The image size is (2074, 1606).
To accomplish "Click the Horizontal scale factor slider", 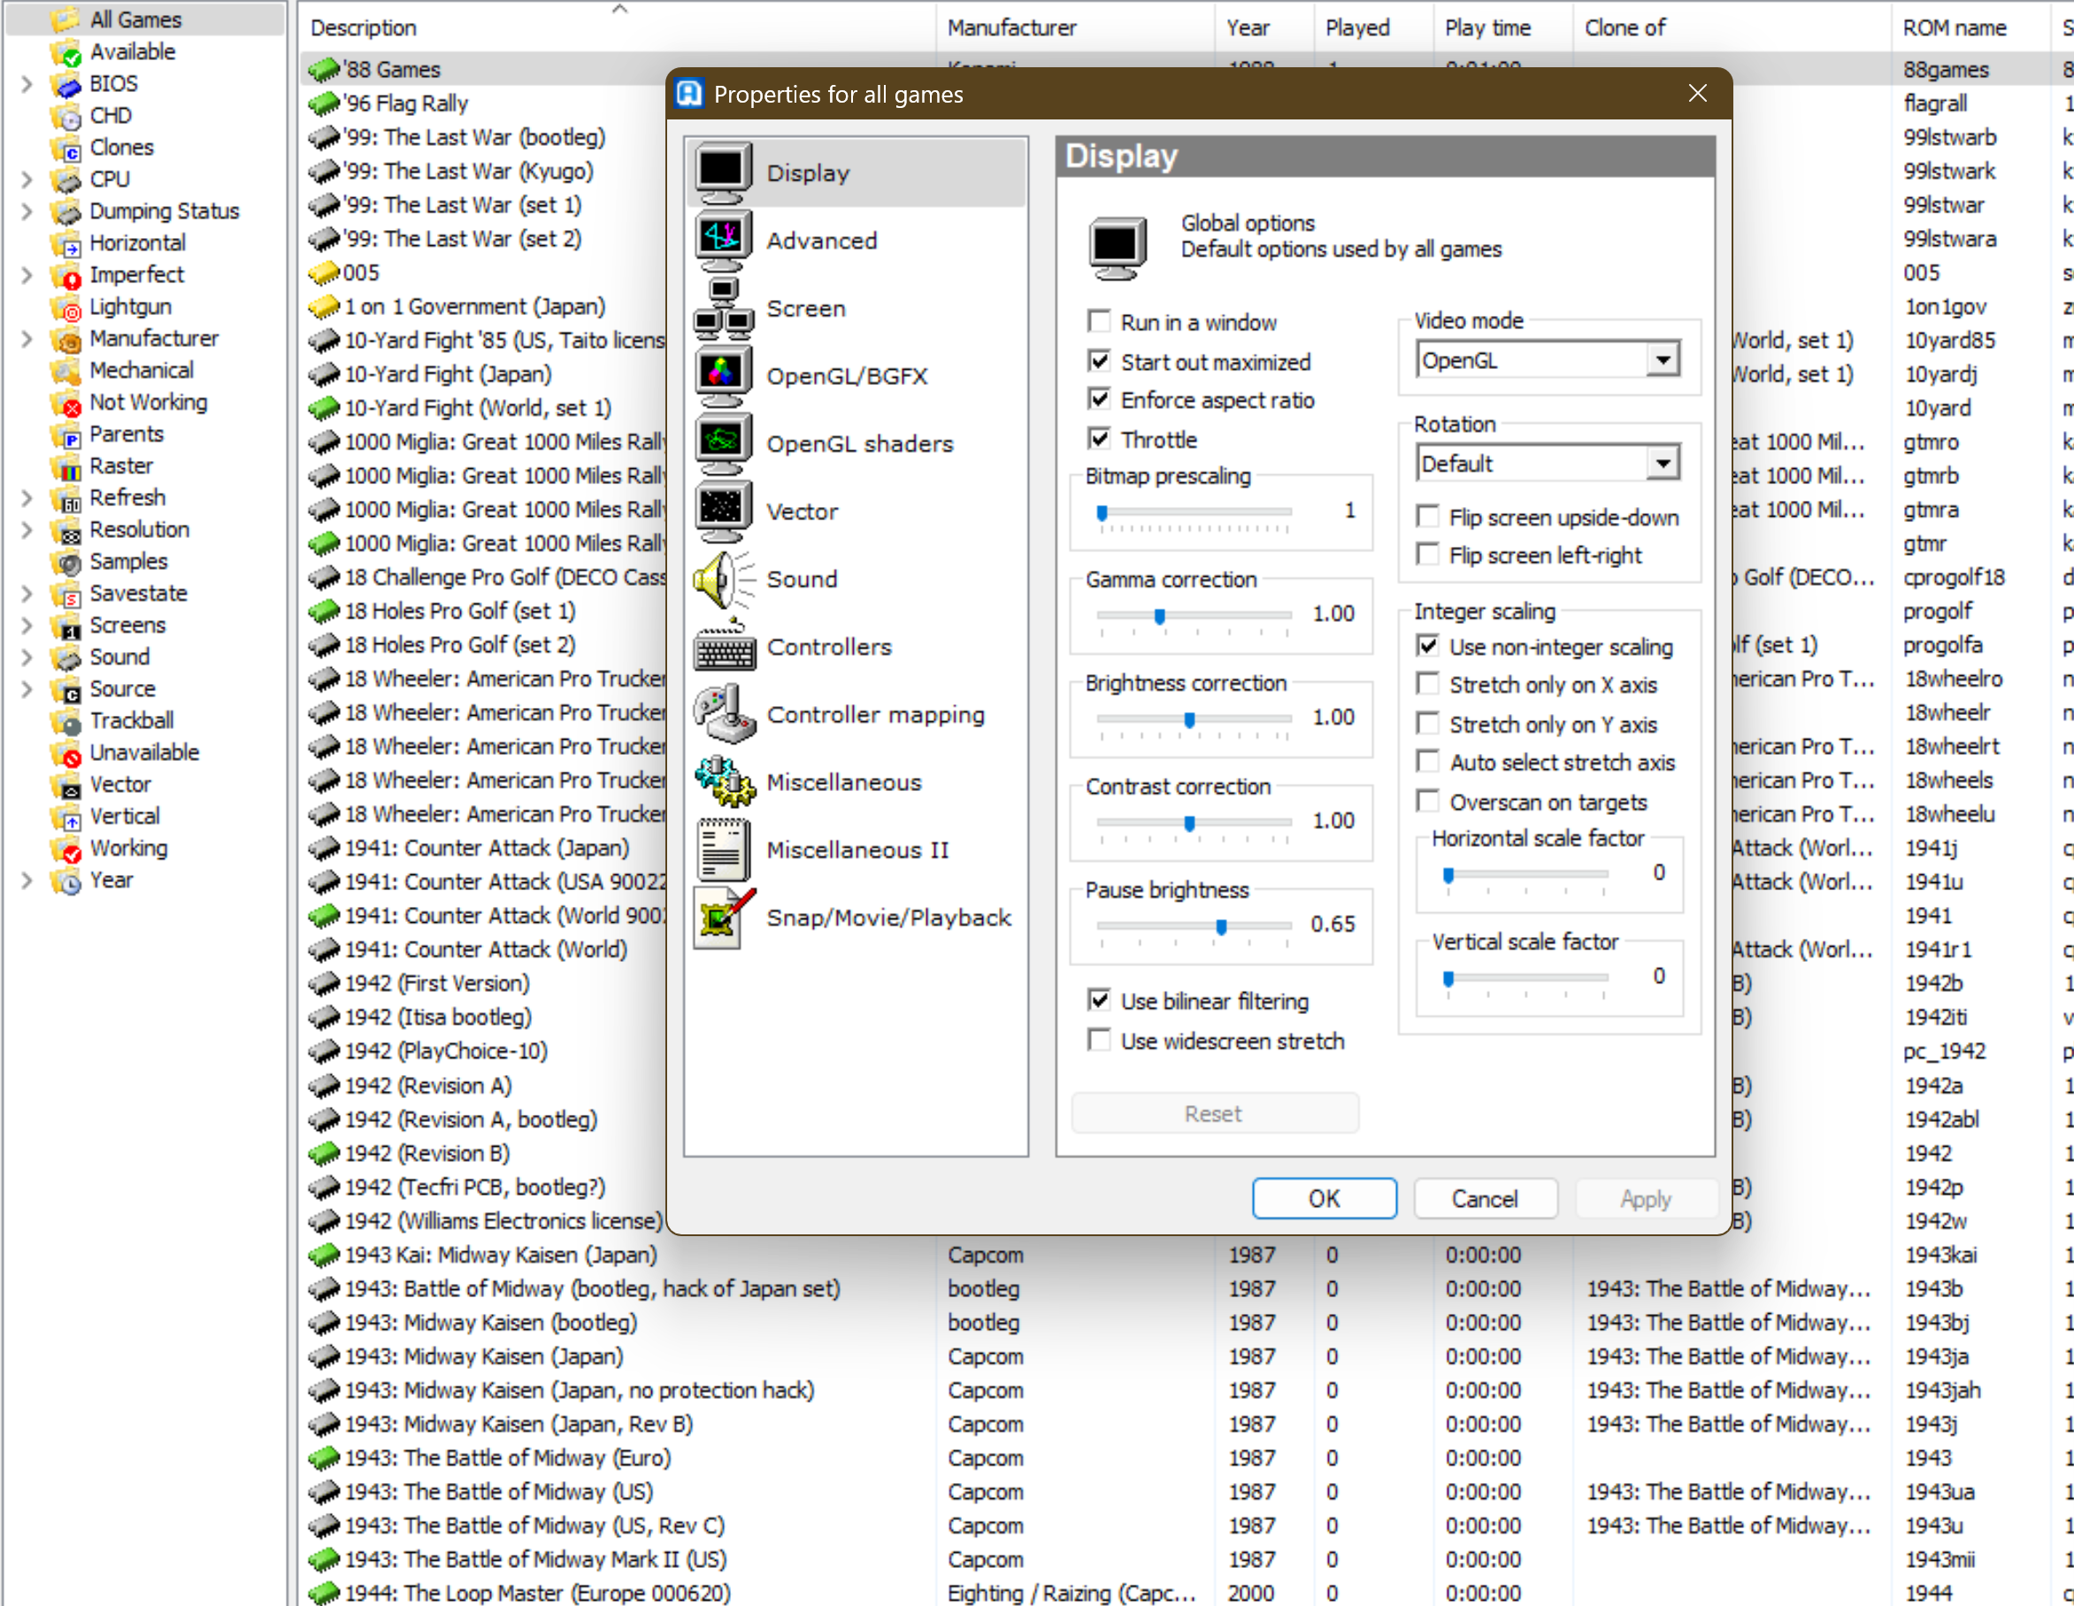I will [1526, 876].
